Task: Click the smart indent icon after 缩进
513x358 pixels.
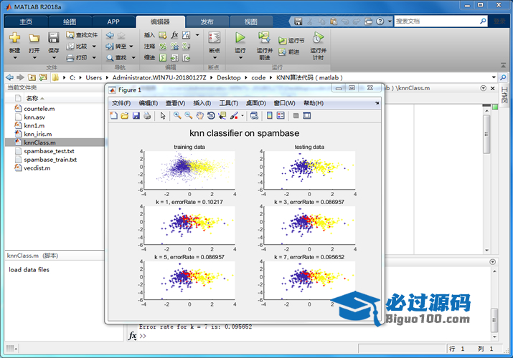Action: point(163,58)
